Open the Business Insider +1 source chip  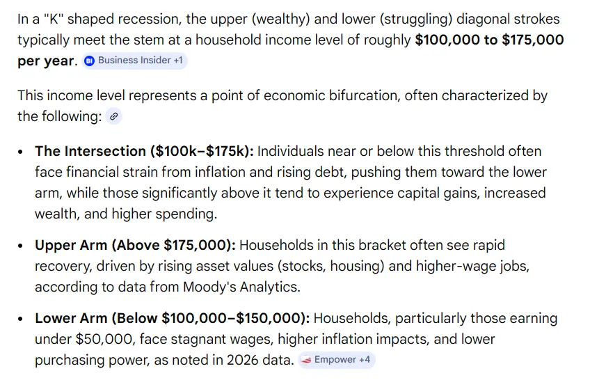135,61
